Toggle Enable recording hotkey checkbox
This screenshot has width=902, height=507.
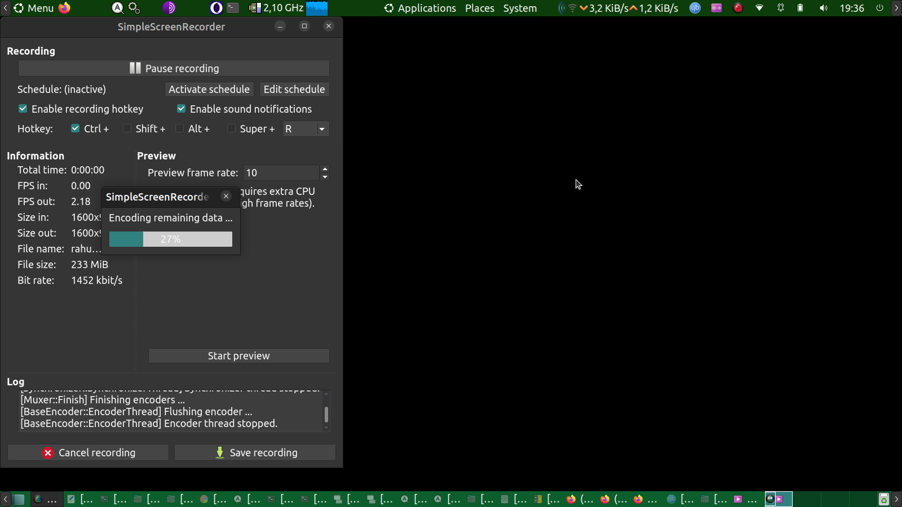pyautogui.click(x=23, y=109)
